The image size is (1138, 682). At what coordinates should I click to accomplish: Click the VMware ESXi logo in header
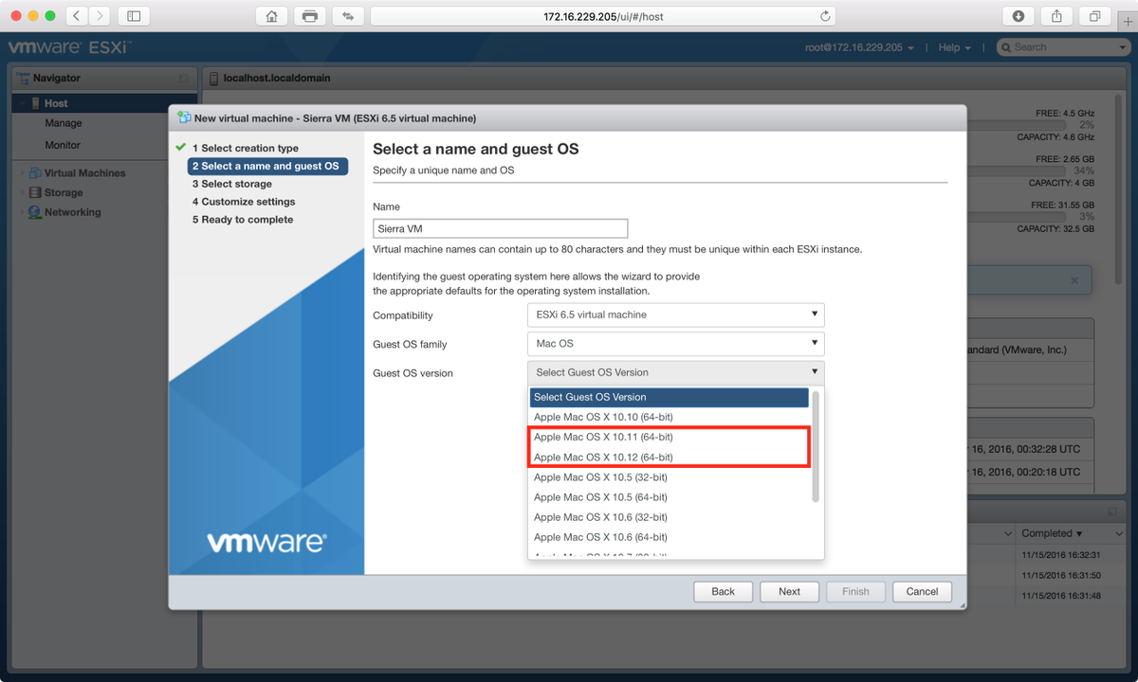click(68, 47)
